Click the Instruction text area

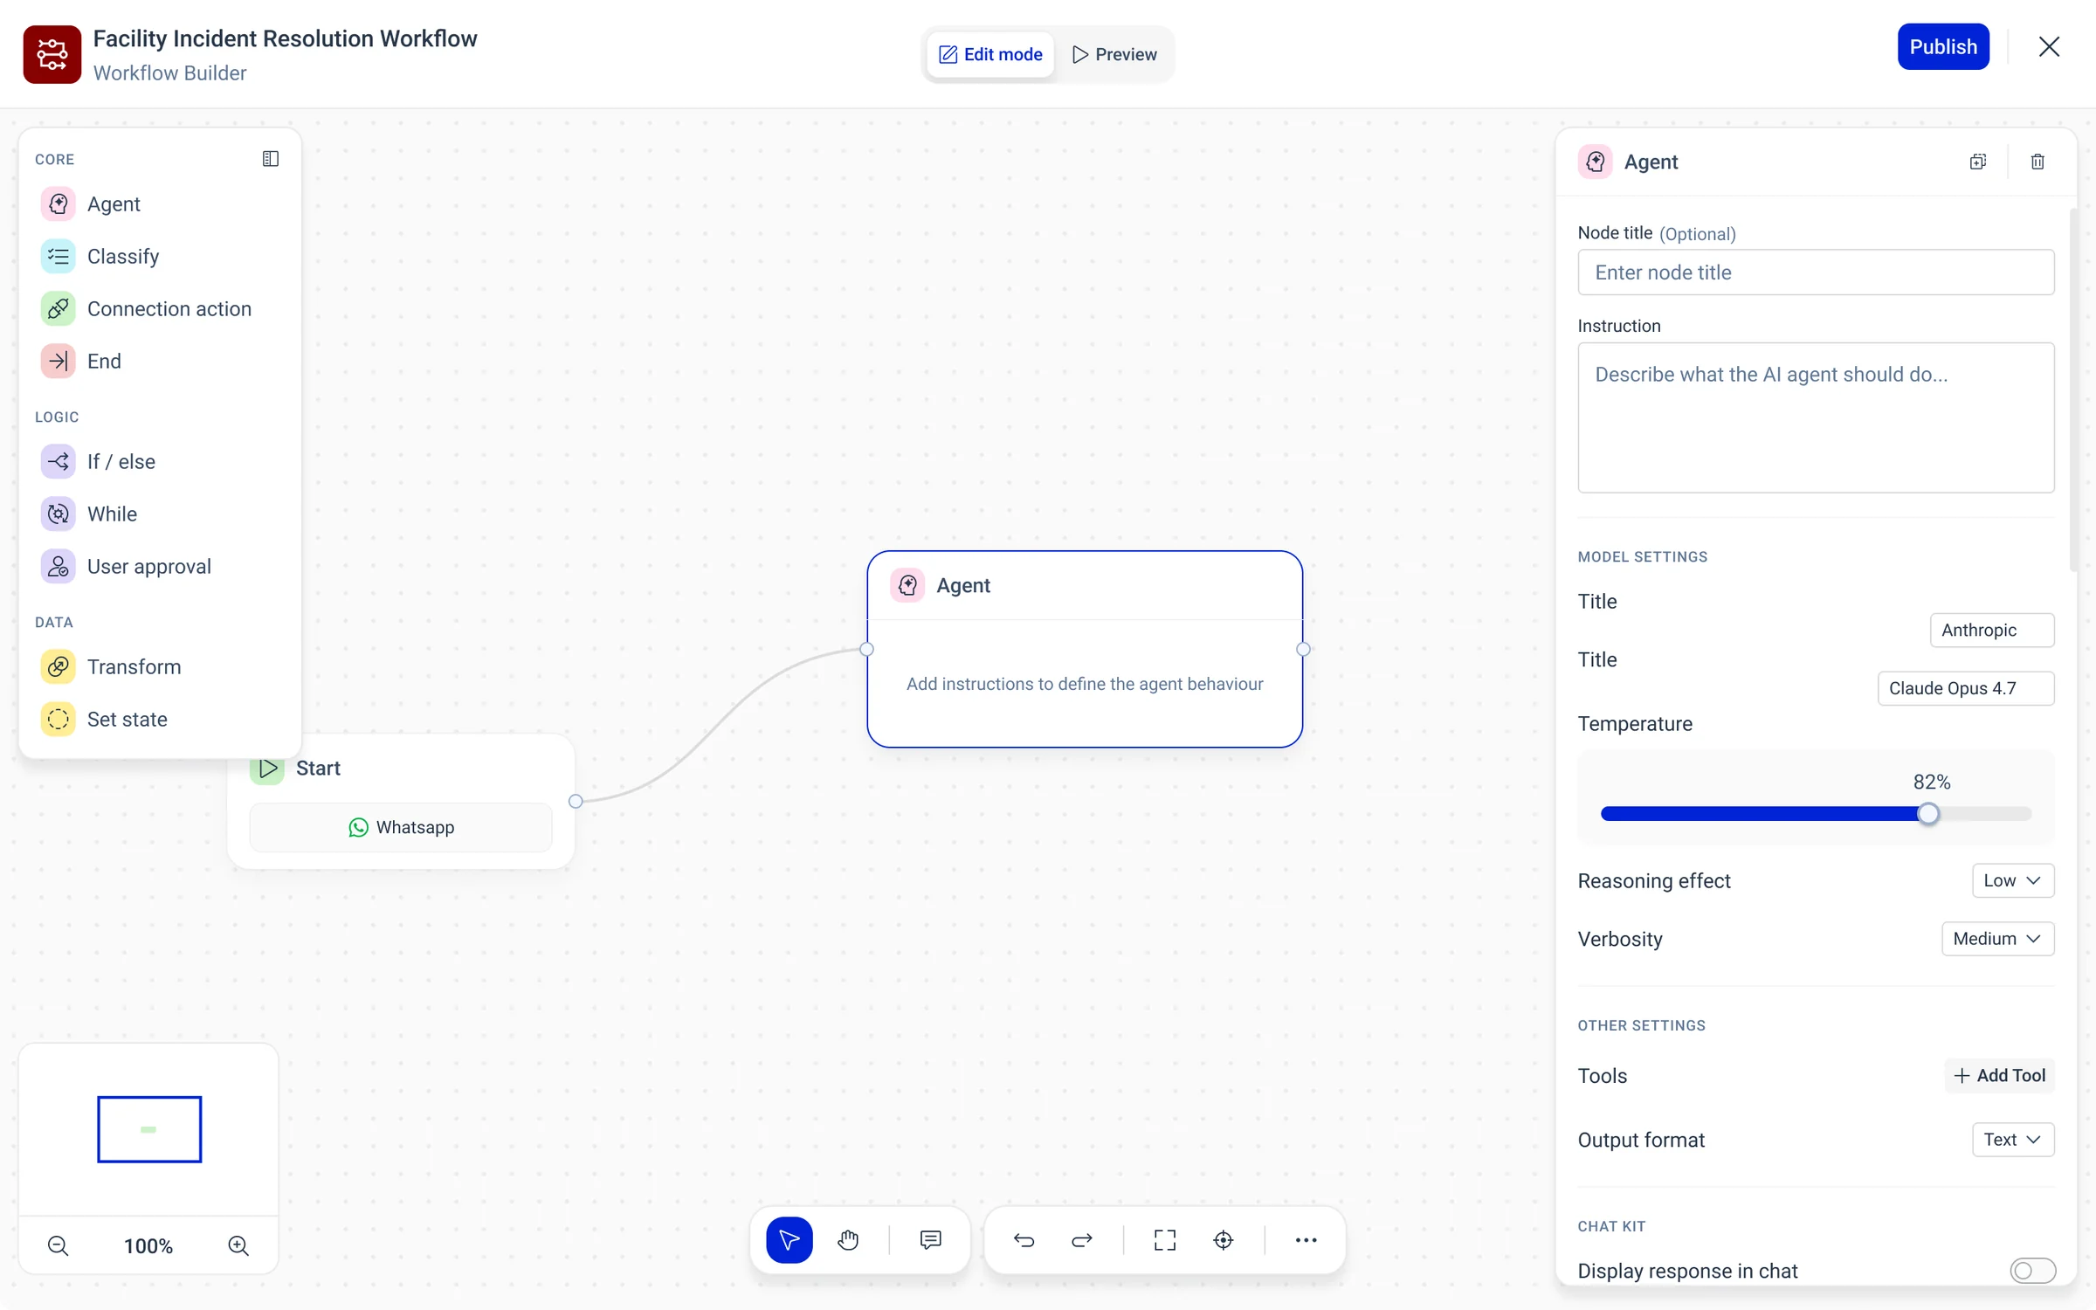[x=1816, y=417]
